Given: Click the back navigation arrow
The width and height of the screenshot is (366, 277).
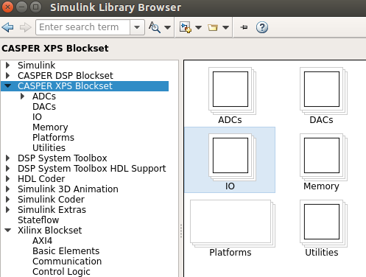Looking at the screenshot, I should coord(7,27).
